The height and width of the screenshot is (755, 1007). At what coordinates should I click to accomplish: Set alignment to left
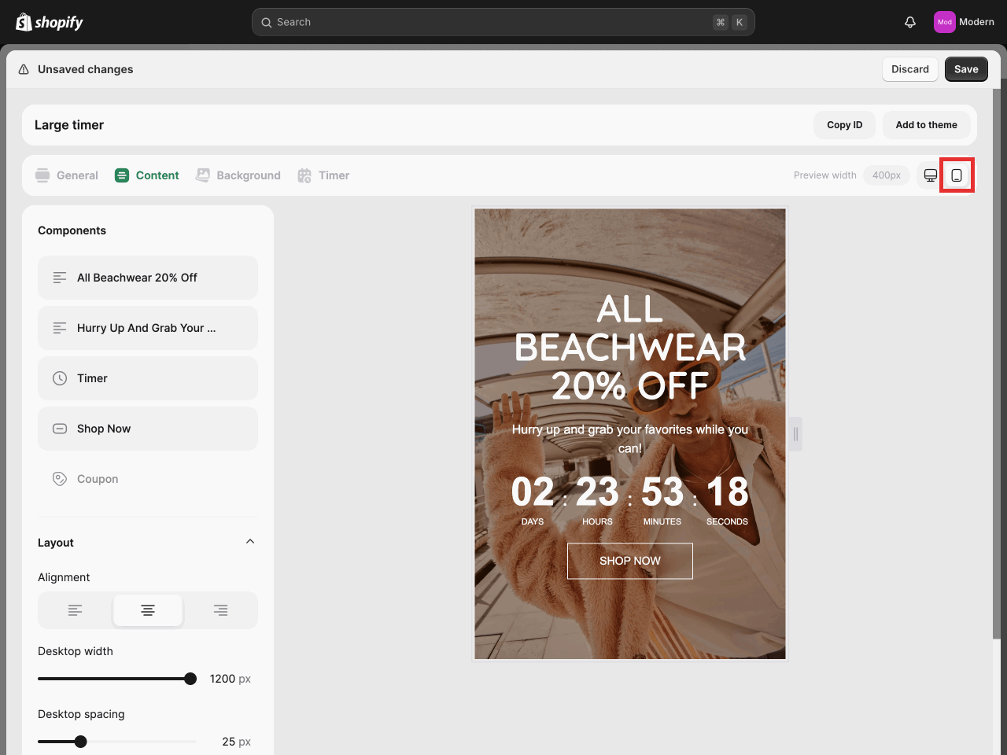pyautogui.click(x=76, y=610)
